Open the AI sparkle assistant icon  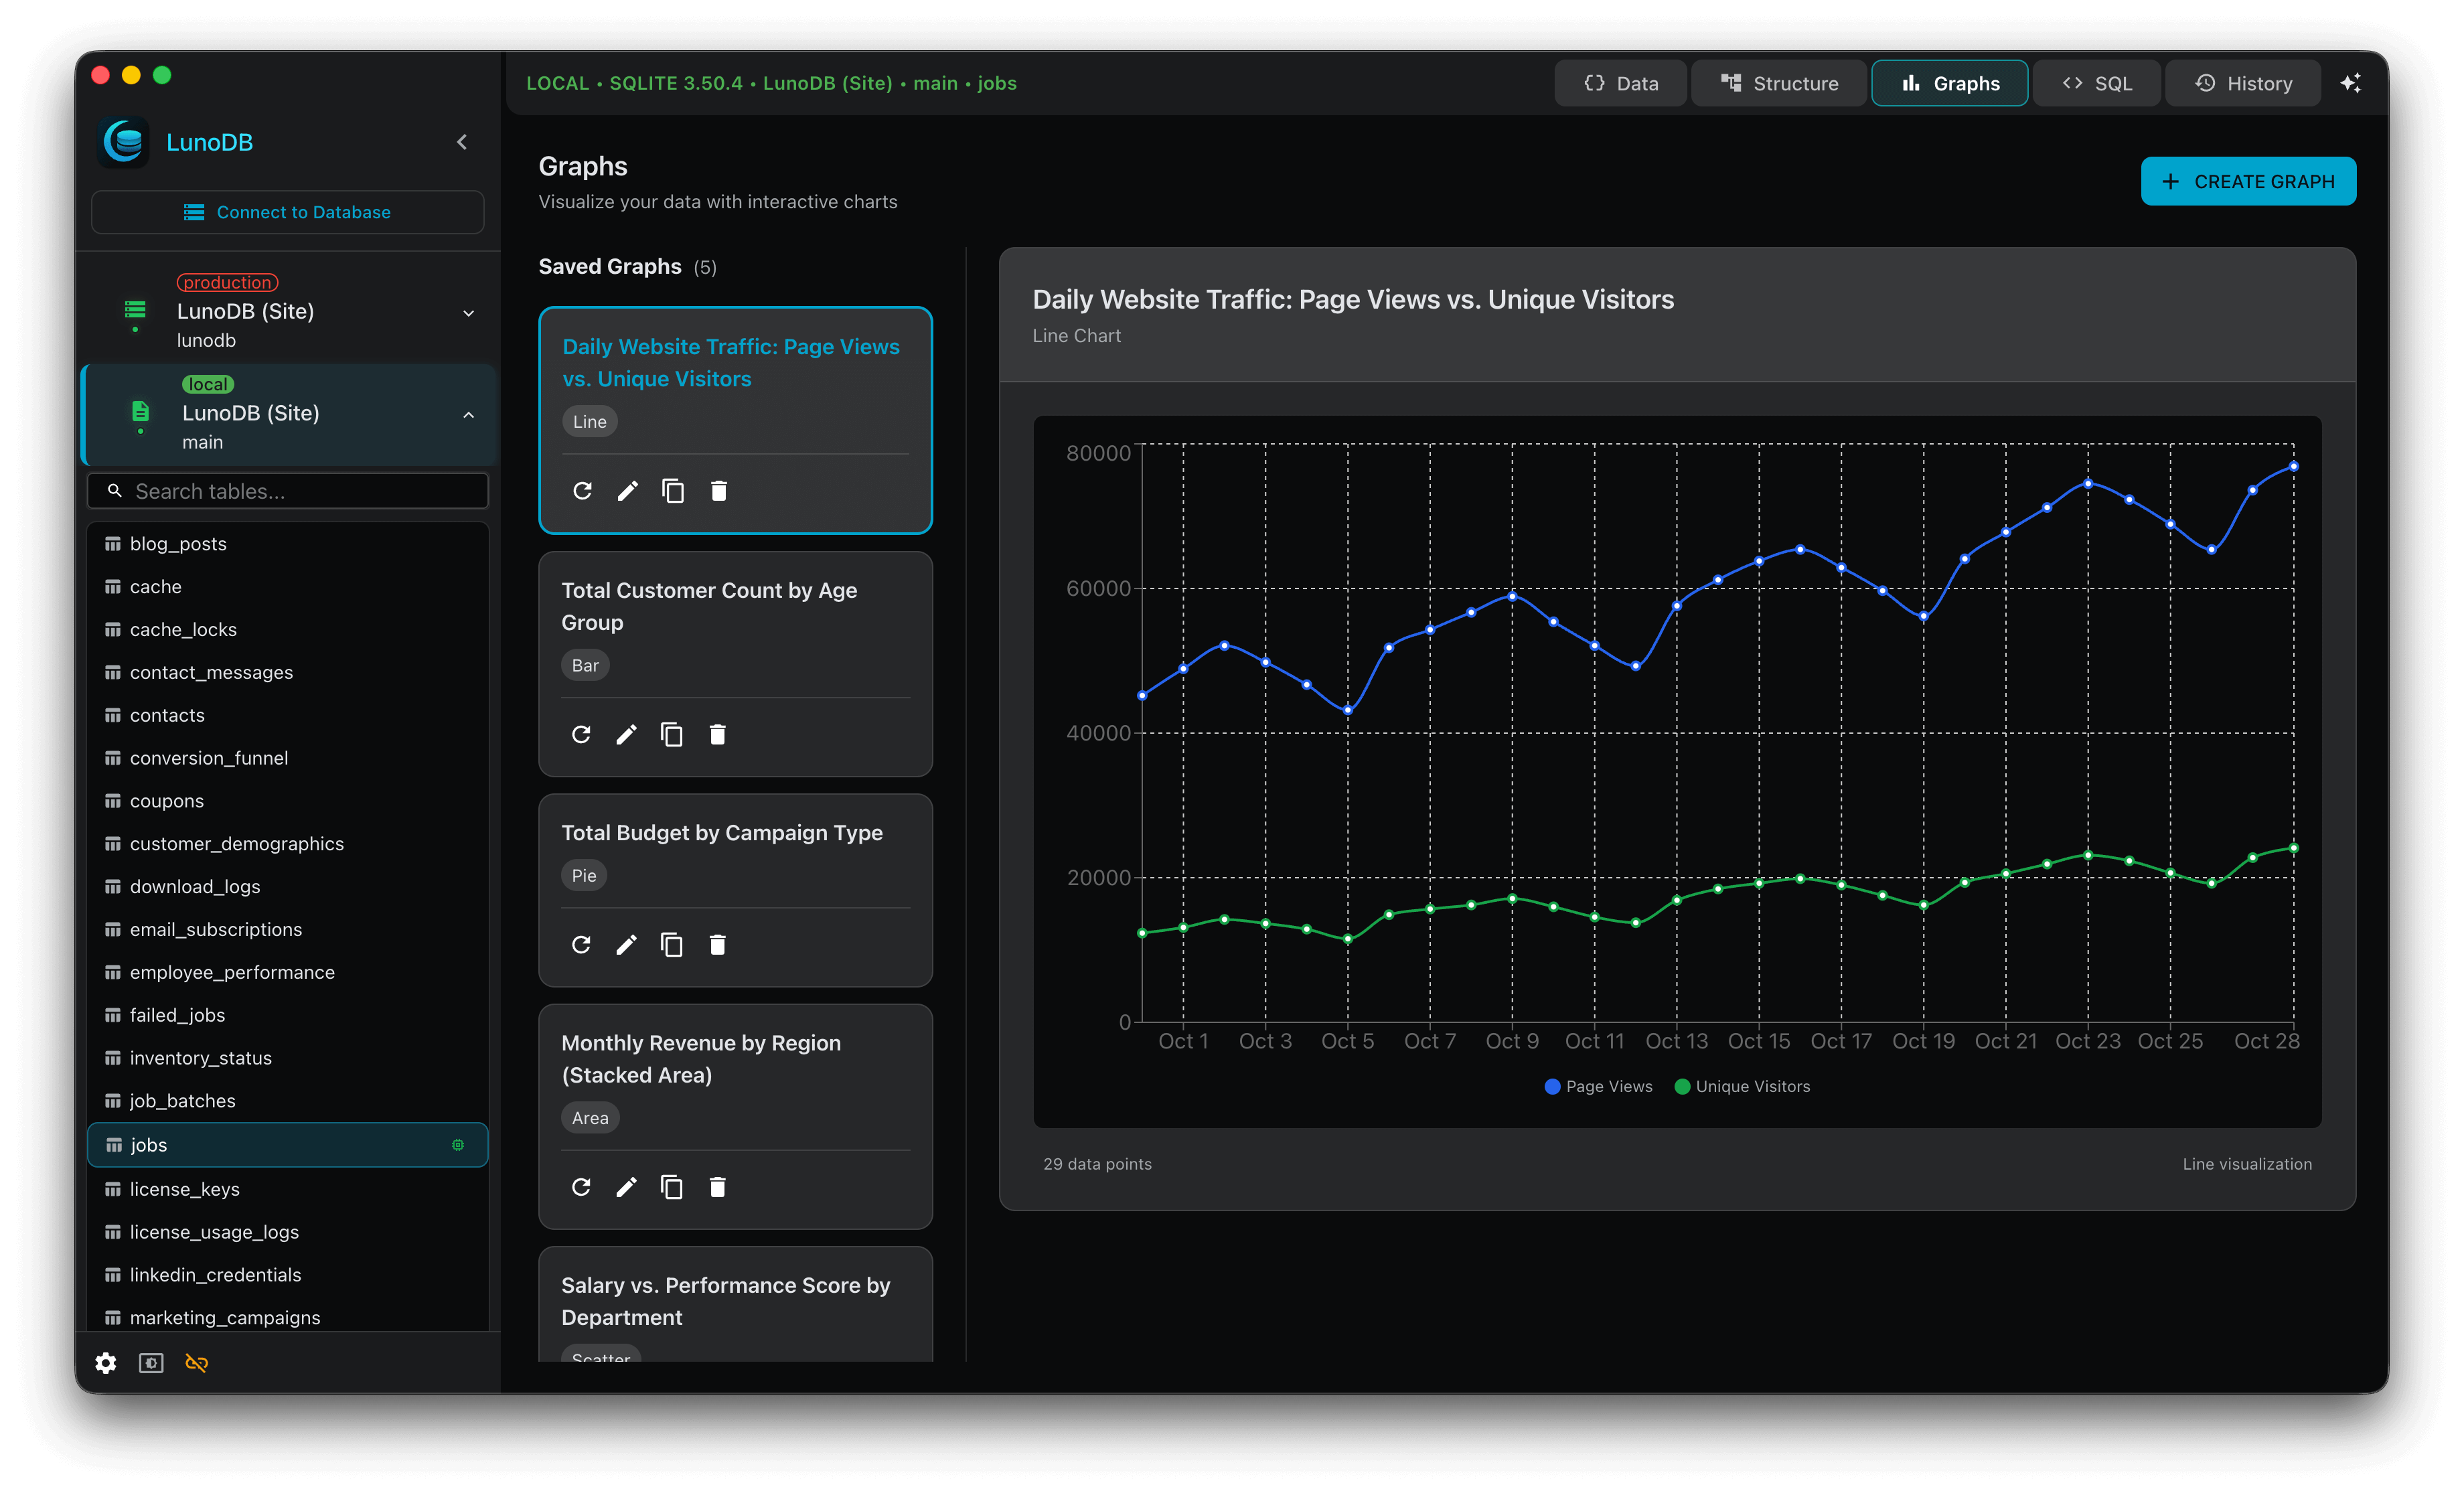(x=2350, y=83)
